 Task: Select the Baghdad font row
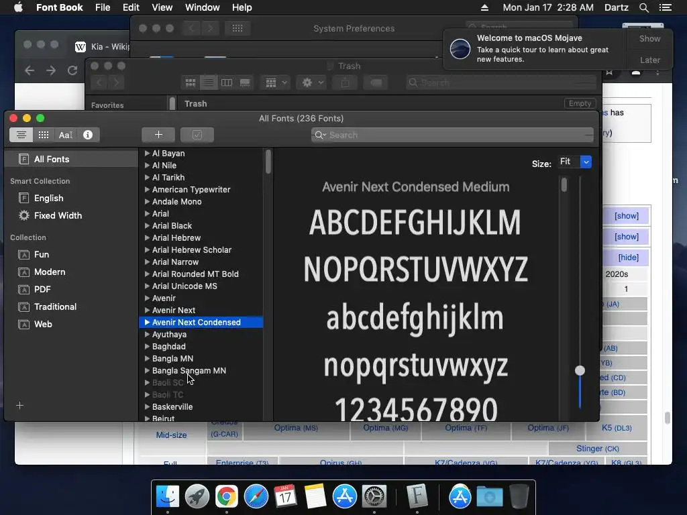(x=201, y=347)
